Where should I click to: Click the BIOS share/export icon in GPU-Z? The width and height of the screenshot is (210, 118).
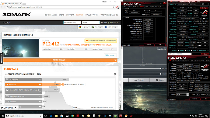pyautogui.click(x=201, y=19)
